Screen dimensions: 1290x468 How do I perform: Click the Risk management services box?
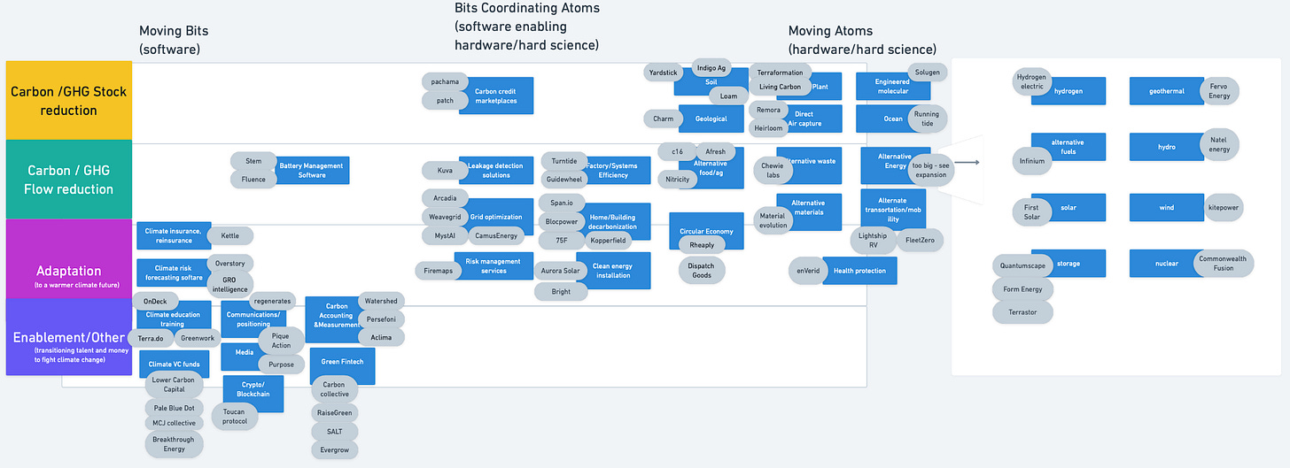pos(493,265)
